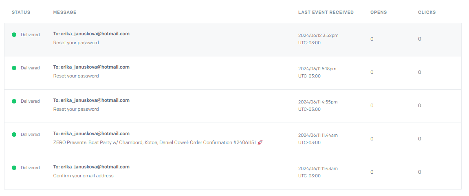Click green status dot of 11:43am email
This screenshot has height=196, width=469.
coord(14,168)
